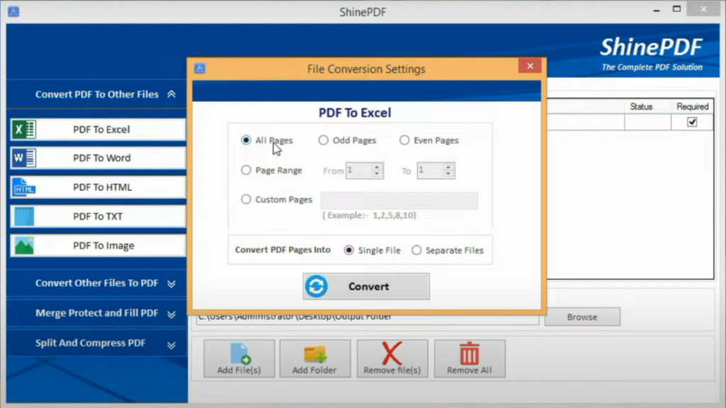Image resolution: width=726 pixels, height=408 pixels.
Task: Toggle the Required checkbox in file list
Action: (692, 122)
